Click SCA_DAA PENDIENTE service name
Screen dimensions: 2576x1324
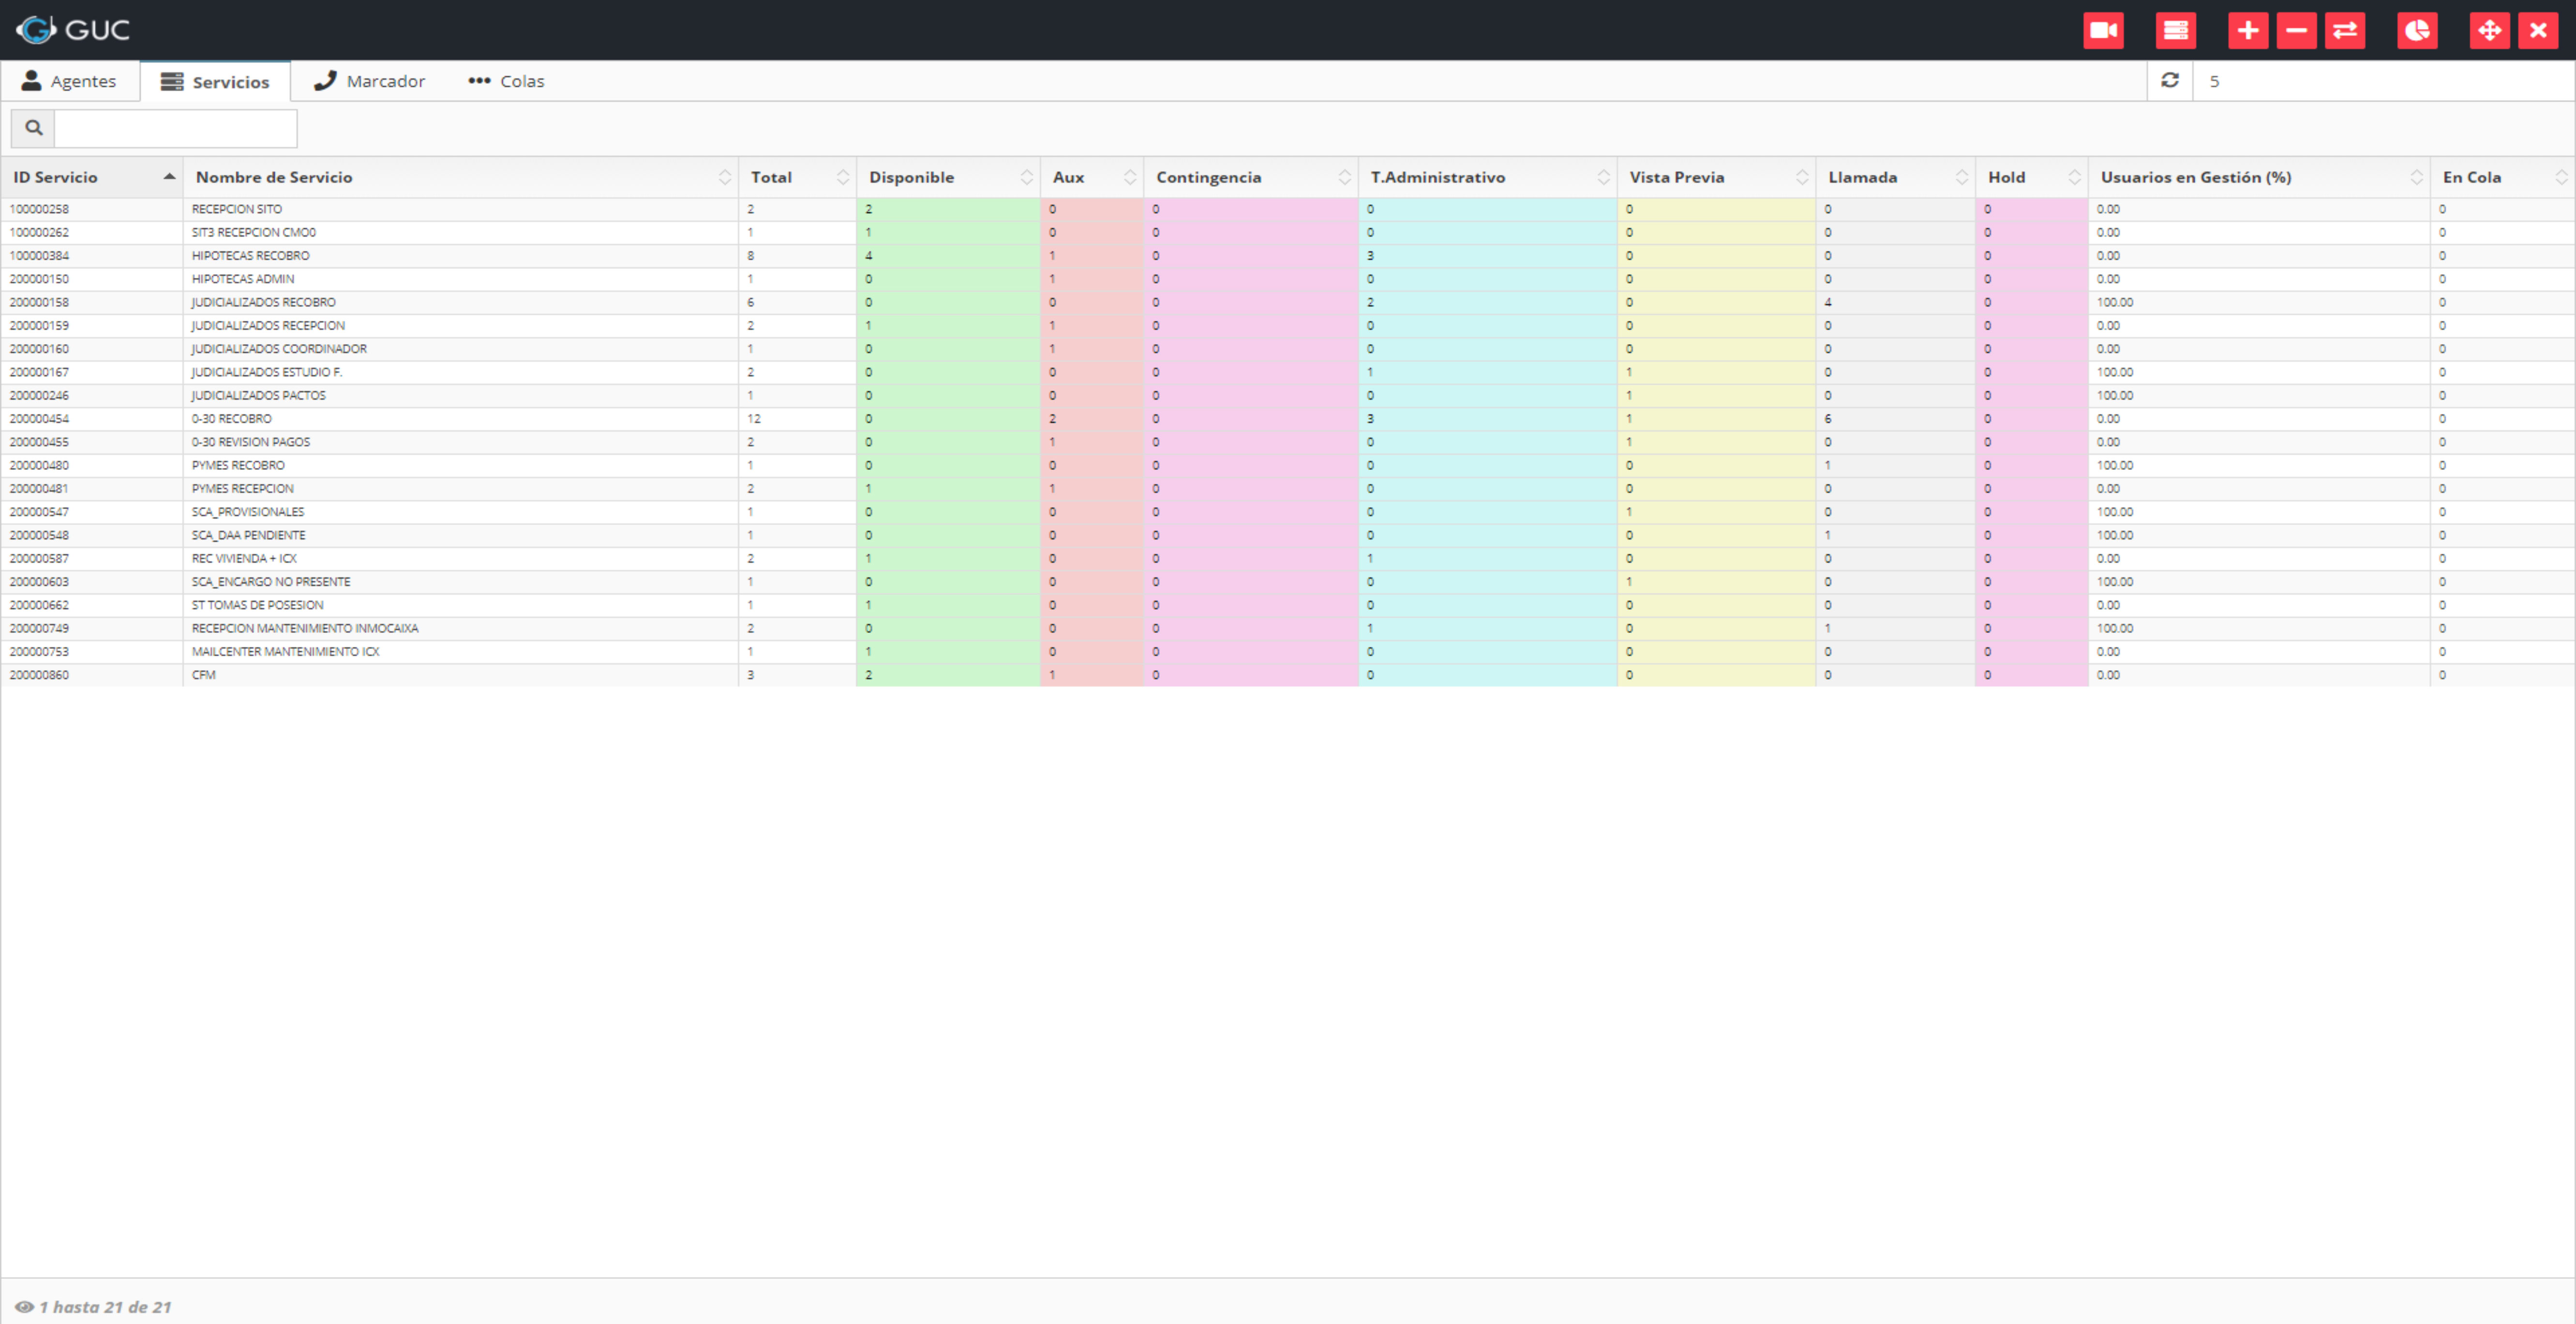[249, 535]
